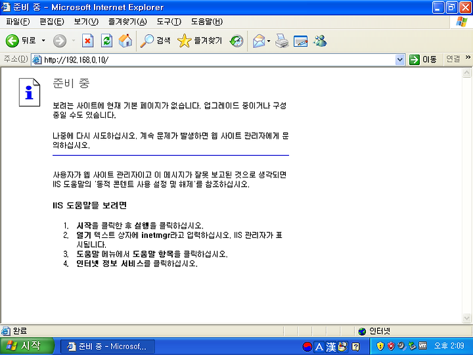The height and width of the screenshot is (355, 473).
Task: Click scrollbar down arrow
Action: pyautogui.click(x=466, y=318)
